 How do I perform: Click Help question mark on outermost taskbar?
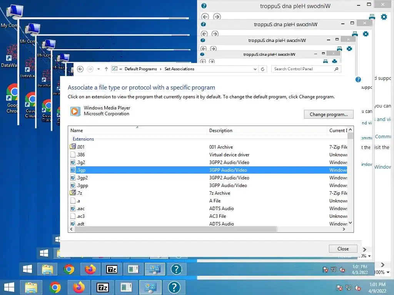(174, 287)
